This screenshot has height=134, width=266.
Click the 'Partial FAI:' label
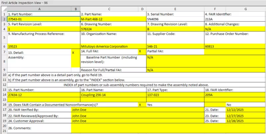155,51
